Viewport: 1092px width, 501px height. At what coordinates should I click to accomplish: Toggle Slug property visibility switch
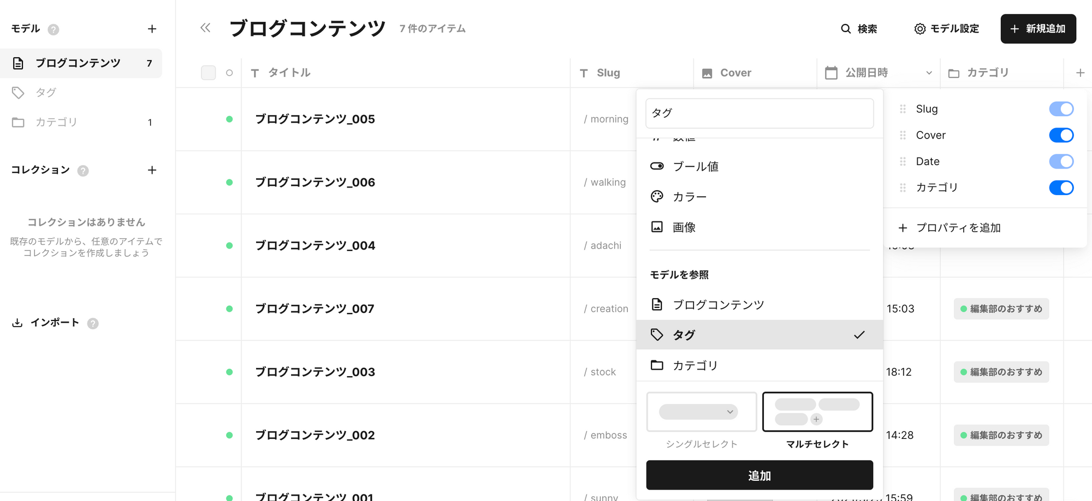[x=1061, y=109]
